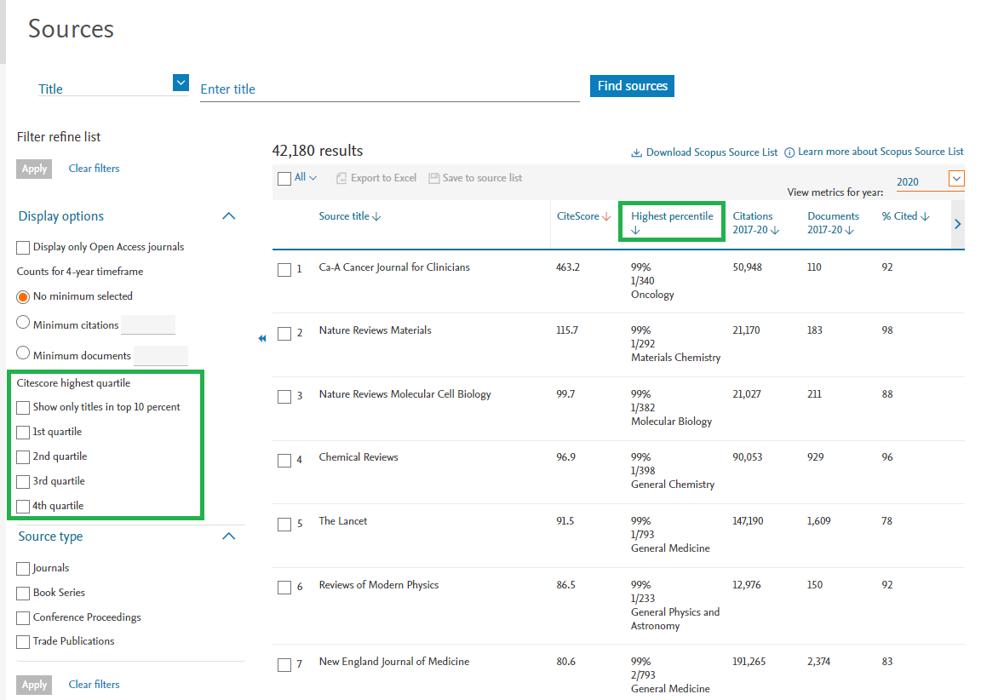Click the Export to Excel icon
Image resolution: width=981 pixels, height=700 pixels.
(x=341, y=178)
